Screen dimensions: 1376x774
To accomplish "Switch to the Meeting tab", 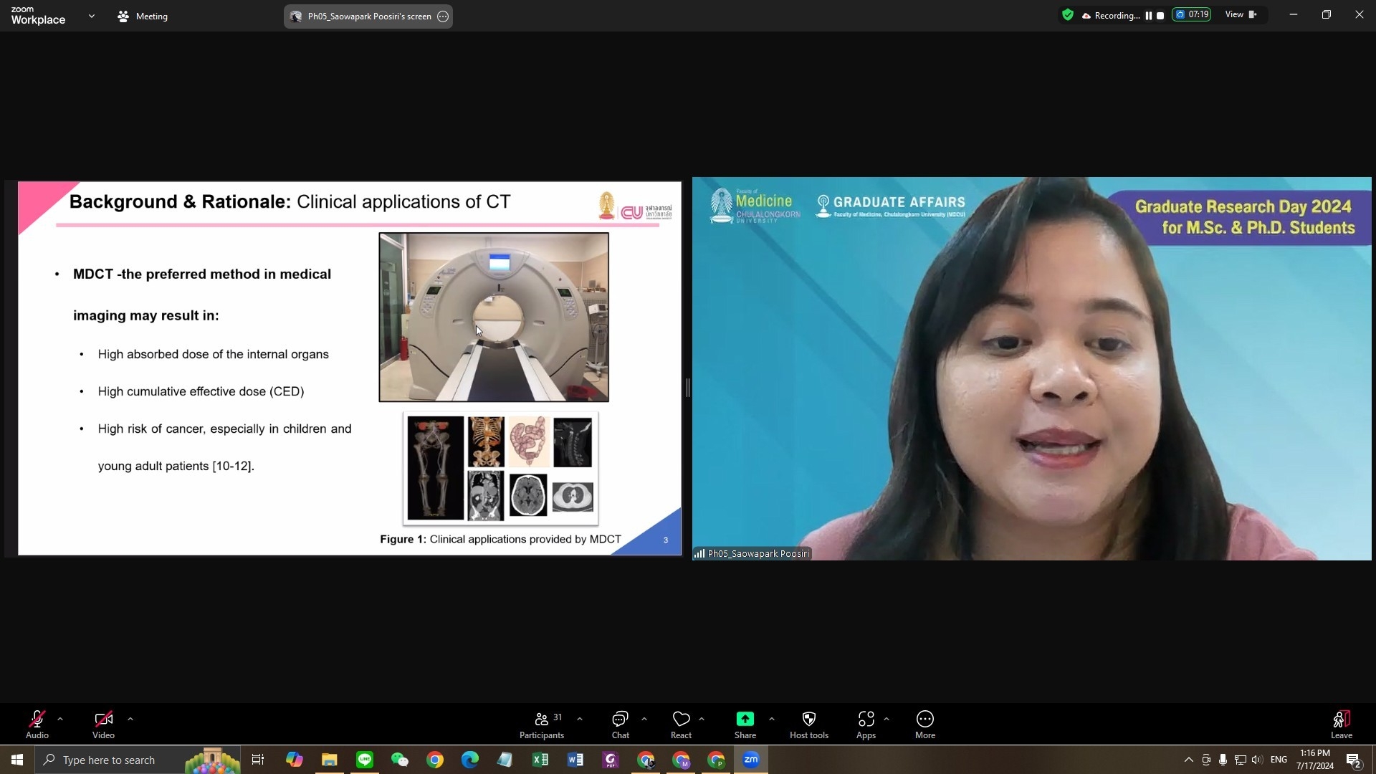I will pos(143,16).
